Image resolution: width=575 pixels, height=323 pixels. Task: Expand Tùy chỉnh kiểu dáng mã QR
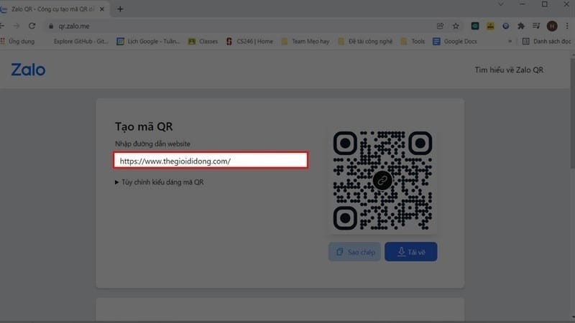(x=159, y=182)
